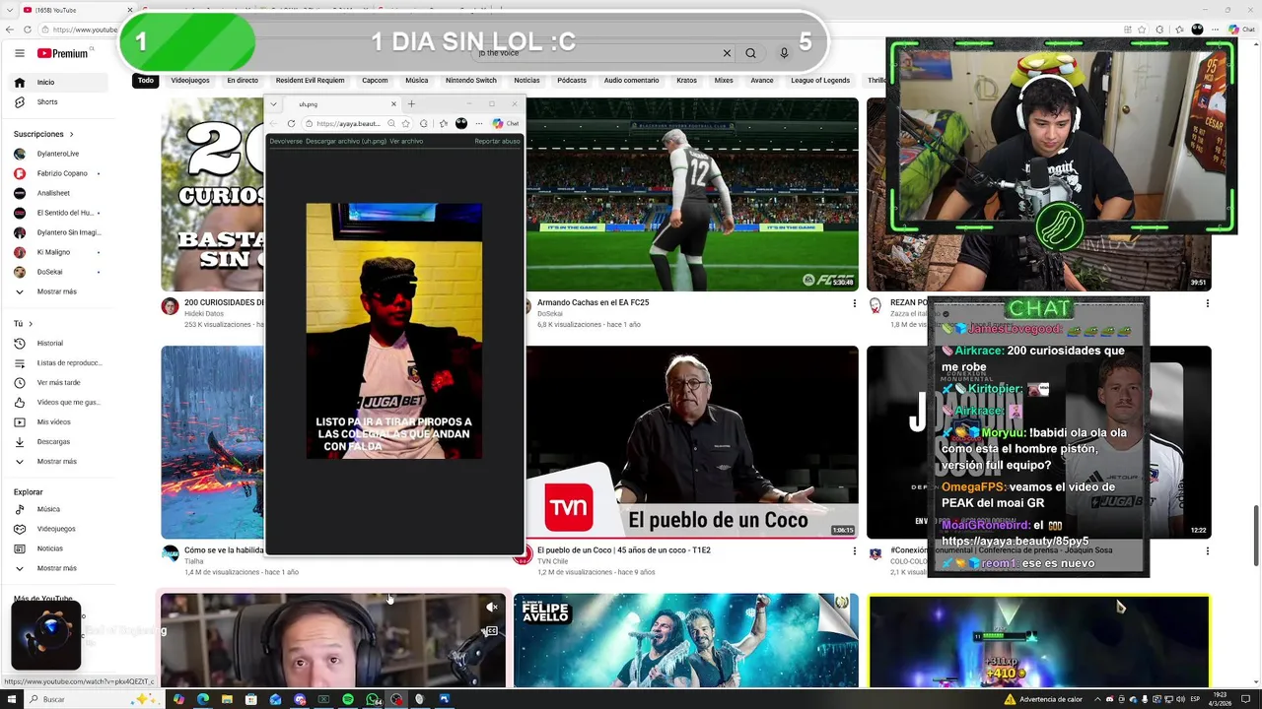
Task: Open the Tú section chevron
Action: coord(31,323)
